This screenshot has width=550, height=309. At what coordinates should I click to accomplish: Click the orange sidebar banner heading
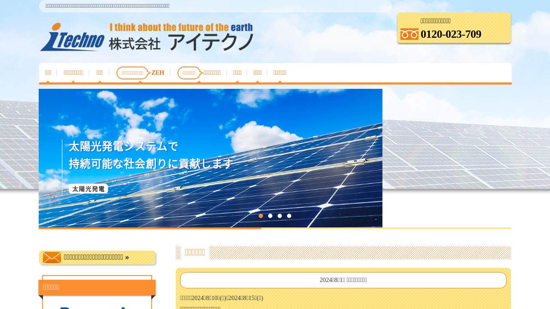click(97, 287)
